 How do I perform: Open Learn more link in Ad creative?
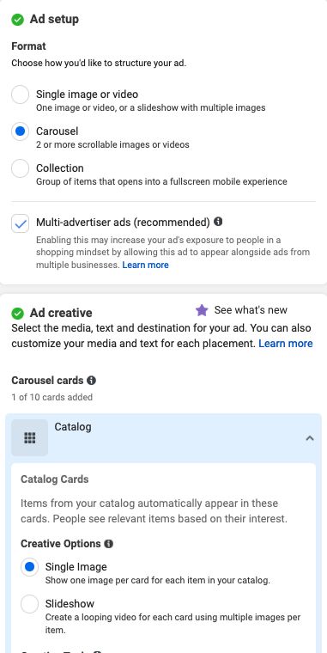click(x=286, y=344)
